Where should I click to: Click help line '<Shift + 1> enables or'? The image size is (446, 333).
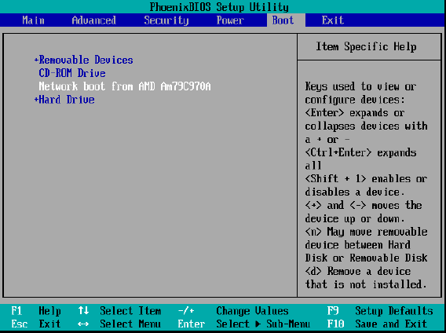tap(366, 179)
